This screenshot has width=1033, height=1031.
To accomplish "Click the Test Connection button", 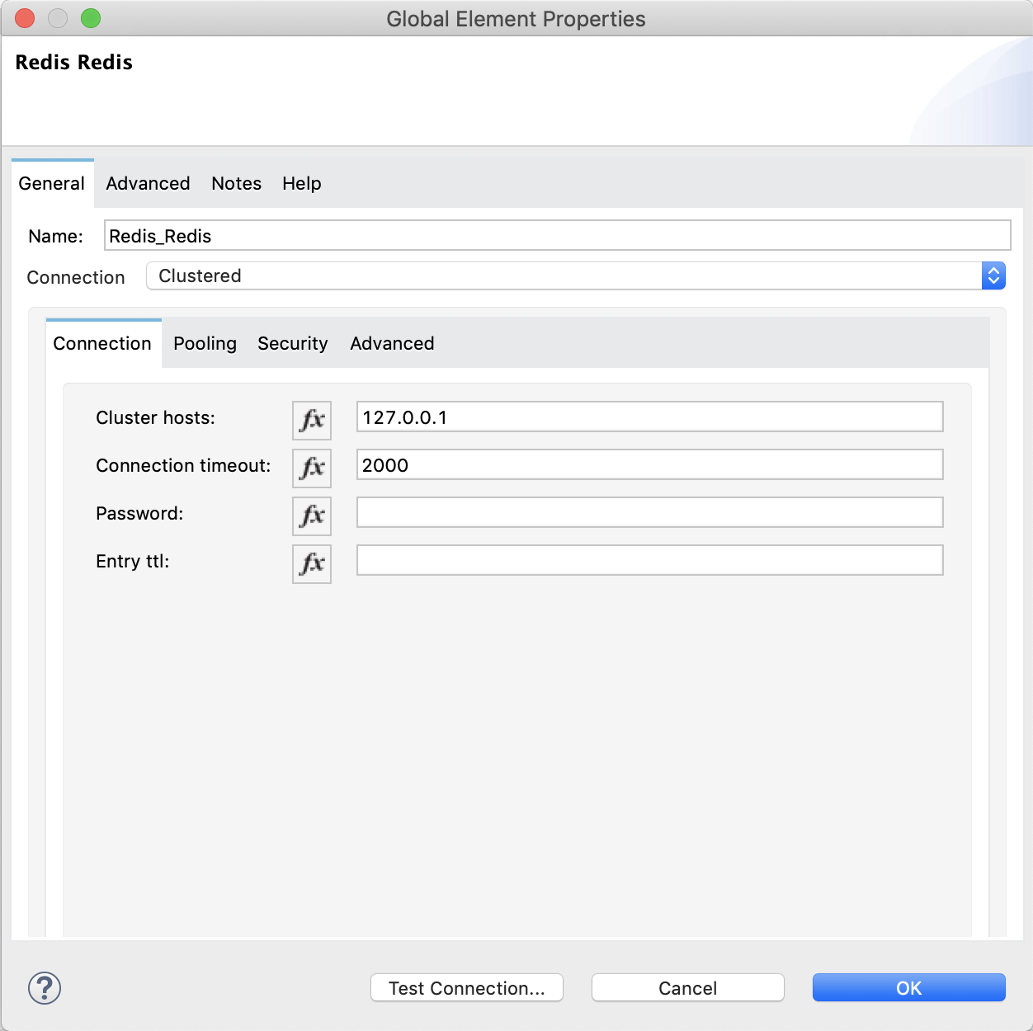I will click(466, 987).
